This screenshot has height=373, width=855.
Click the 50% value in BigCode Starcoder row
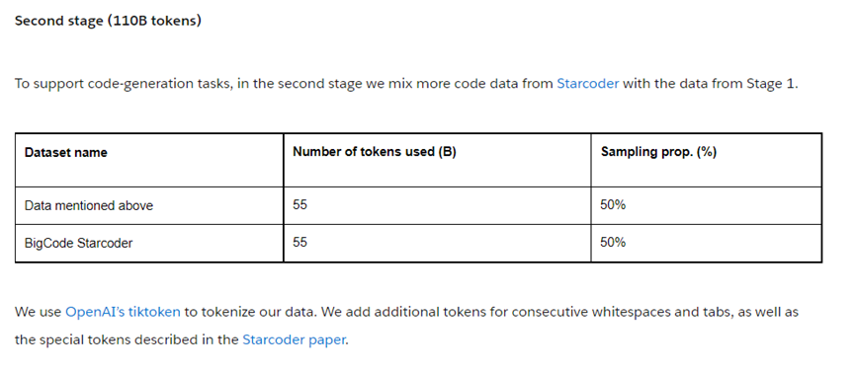pyautogui.click(x=613, y=242)
